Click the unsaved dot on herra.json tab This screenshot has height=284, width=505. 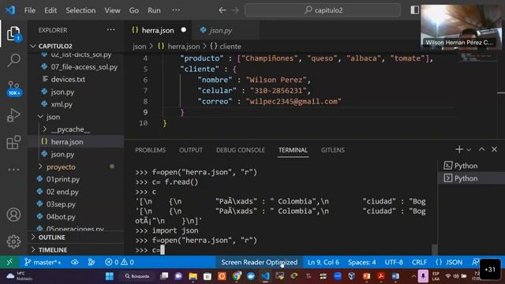point(184,30)
